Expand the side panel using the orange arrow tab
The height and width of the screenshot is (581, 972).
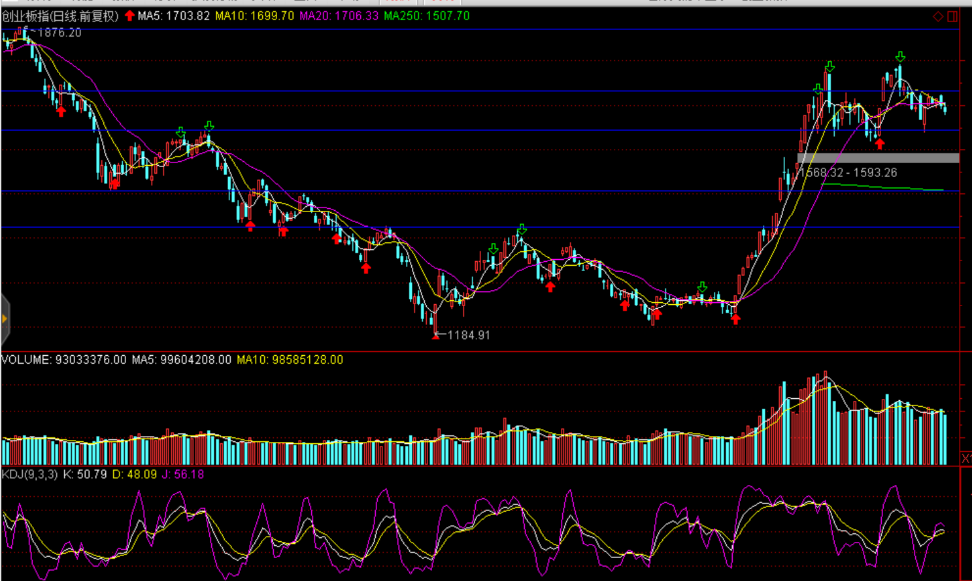click(5, 319)
